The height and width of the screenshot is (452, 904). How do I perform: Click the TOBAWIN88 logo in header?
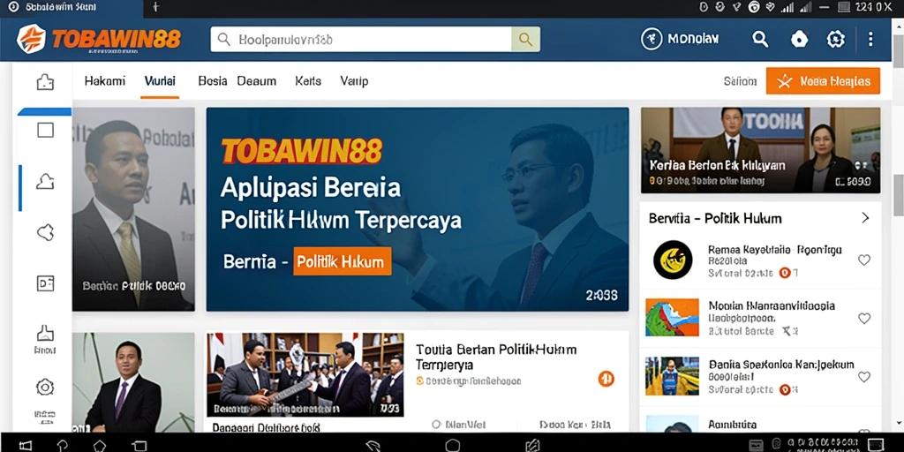click(99, 39)
